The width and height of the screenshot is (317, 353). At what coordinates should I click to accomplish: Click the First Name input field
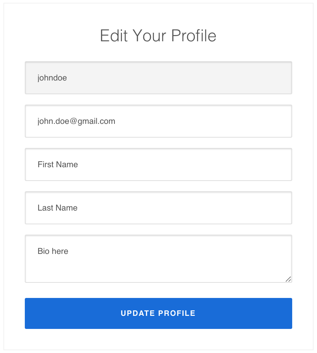158,164
